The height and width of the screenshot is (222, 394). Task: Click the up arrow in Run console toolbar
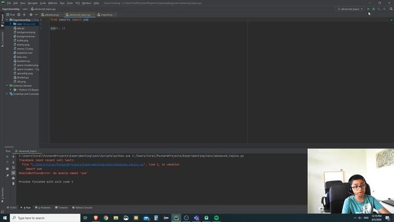click(14, 157)
